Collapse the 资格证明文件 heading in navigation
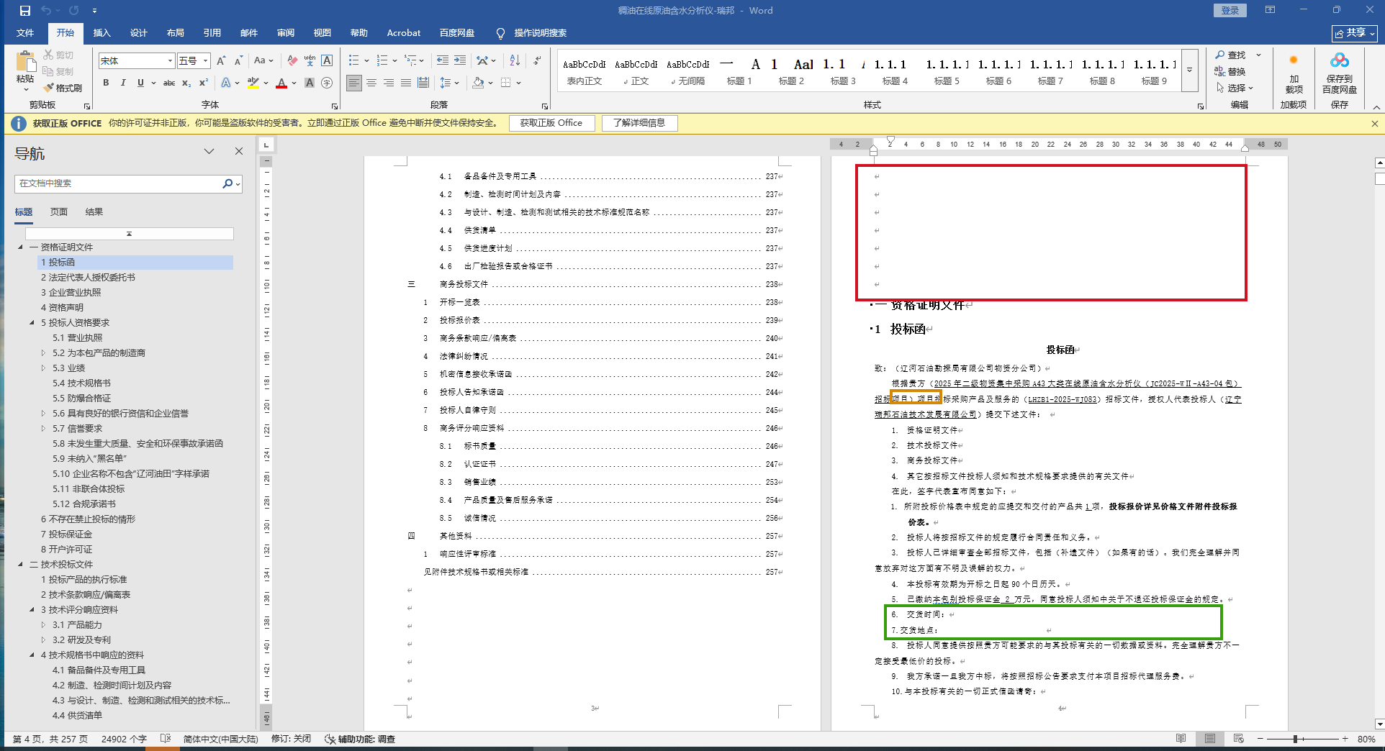 20,247
